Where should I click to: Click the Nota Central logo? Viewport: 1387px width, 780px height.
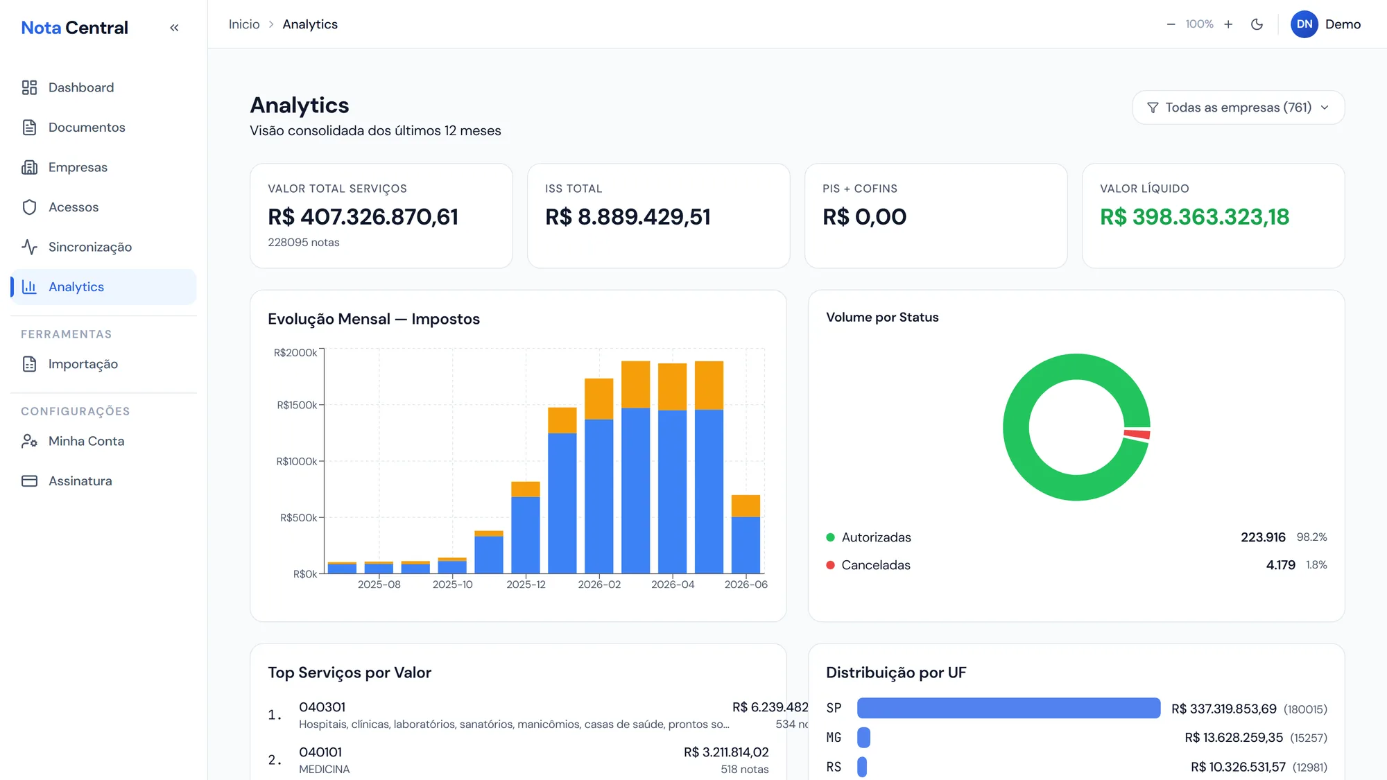tap(74, 28)
